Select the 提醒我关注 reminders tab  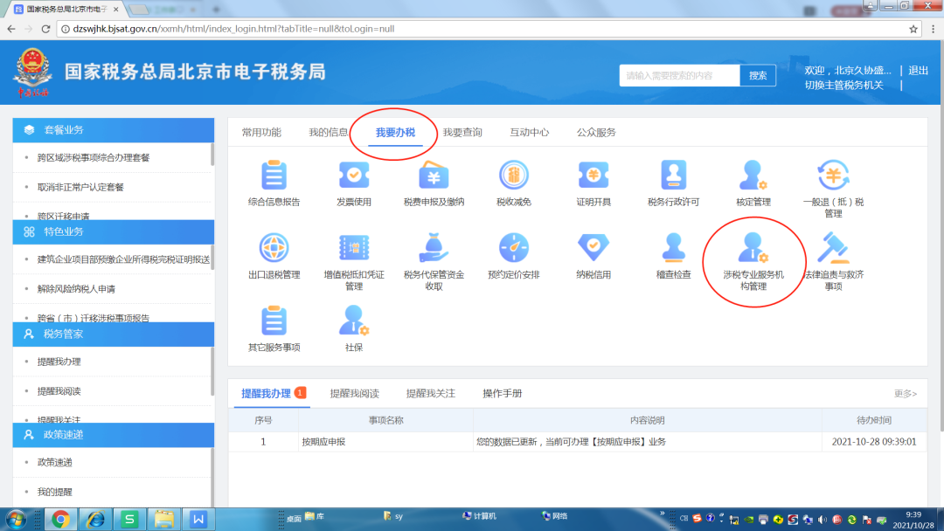point(430,393)
